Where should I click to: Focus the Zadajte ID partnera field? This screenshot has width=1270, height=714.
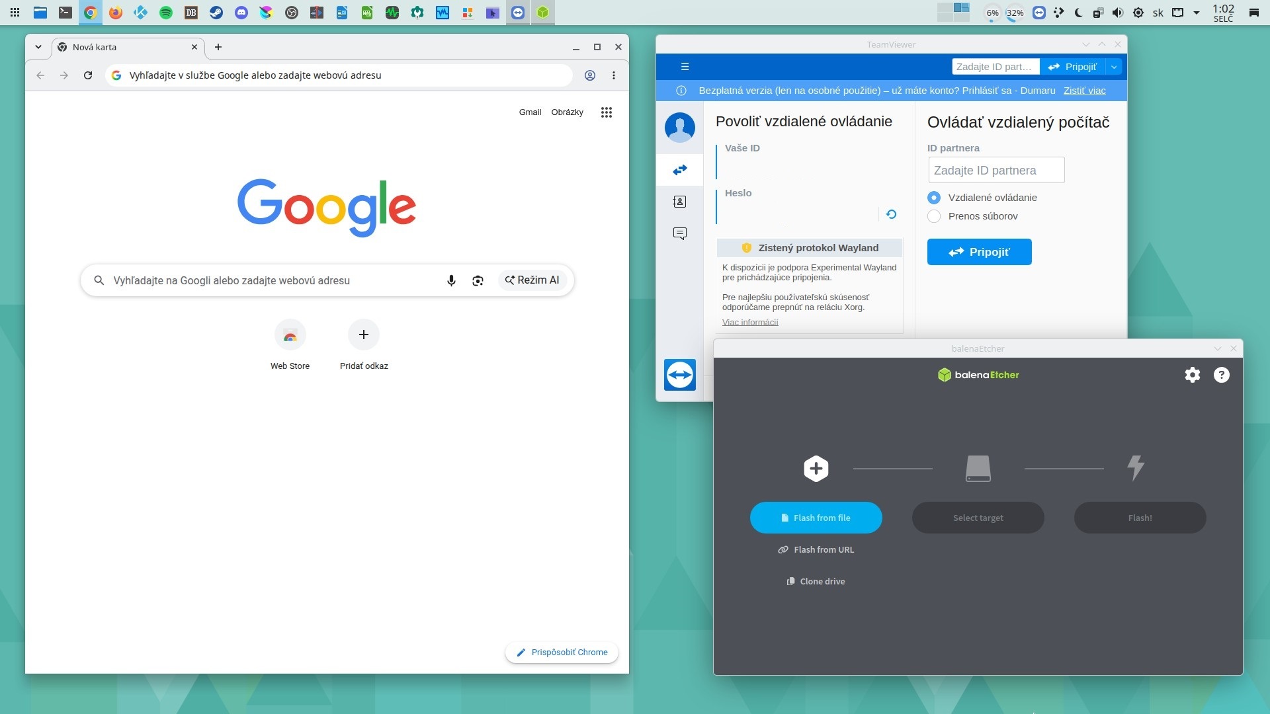tap(996, 170)
